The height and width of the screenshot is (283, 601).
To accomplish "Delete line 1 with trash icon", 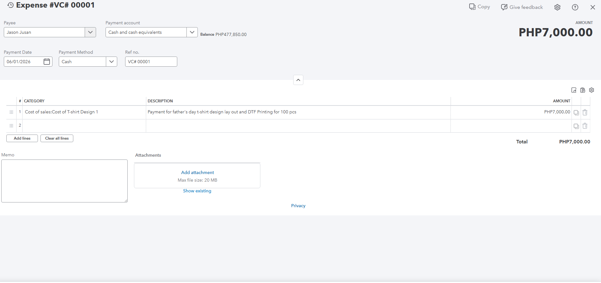I will (585, 112).
